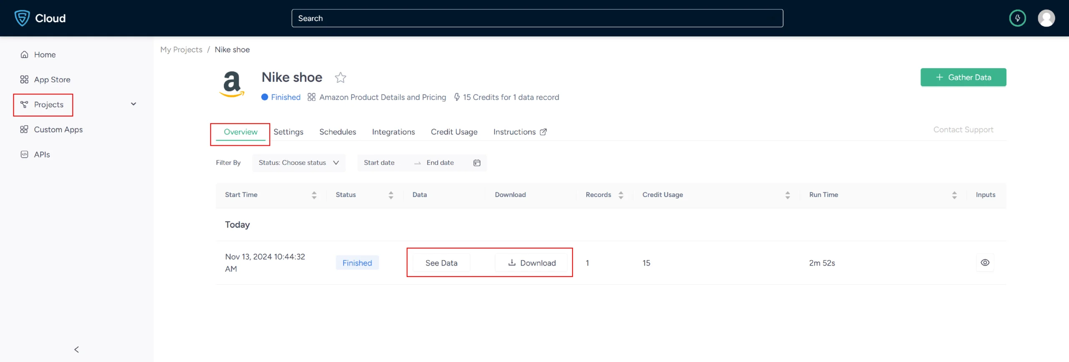Click Contact Support link

(x=963, y=130)
